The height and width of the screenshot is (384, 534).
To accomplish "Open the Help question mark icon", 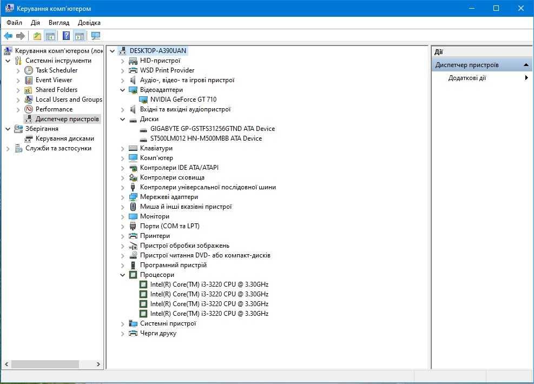I will (67, 36).
